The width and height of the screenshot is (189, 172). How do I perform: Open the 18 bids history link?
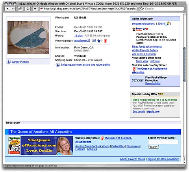click(x=78, y=35)
